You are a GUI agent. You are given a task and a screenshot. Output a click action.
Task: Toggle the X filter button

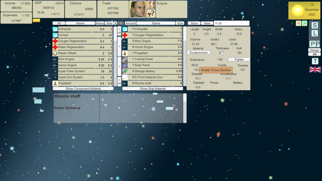(115, 23)
